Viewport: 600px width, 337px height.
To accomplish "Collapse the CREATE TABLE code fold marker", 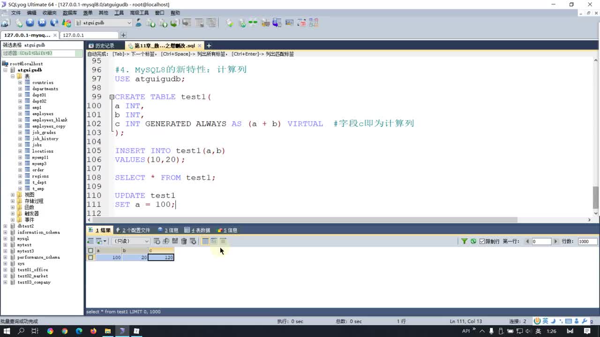I will click(112, 97).
